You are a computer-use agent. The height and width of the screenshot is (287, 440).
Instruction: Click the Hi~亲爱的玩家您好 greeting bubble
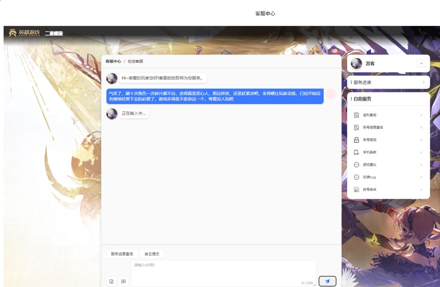coord(163,78)
